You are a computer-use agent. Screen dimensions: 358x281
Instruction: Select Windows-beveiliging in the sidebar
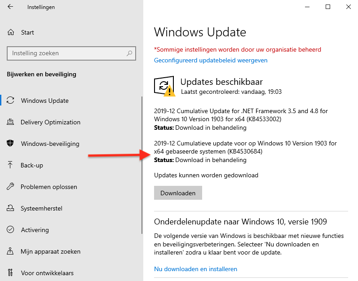(50, 144)
